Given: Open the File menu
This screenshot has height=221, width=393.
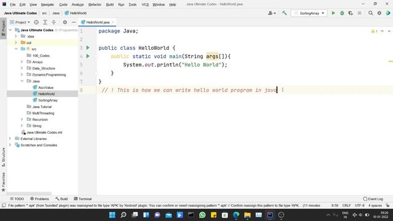Looking at the screenshot, I should pos(12,4).
